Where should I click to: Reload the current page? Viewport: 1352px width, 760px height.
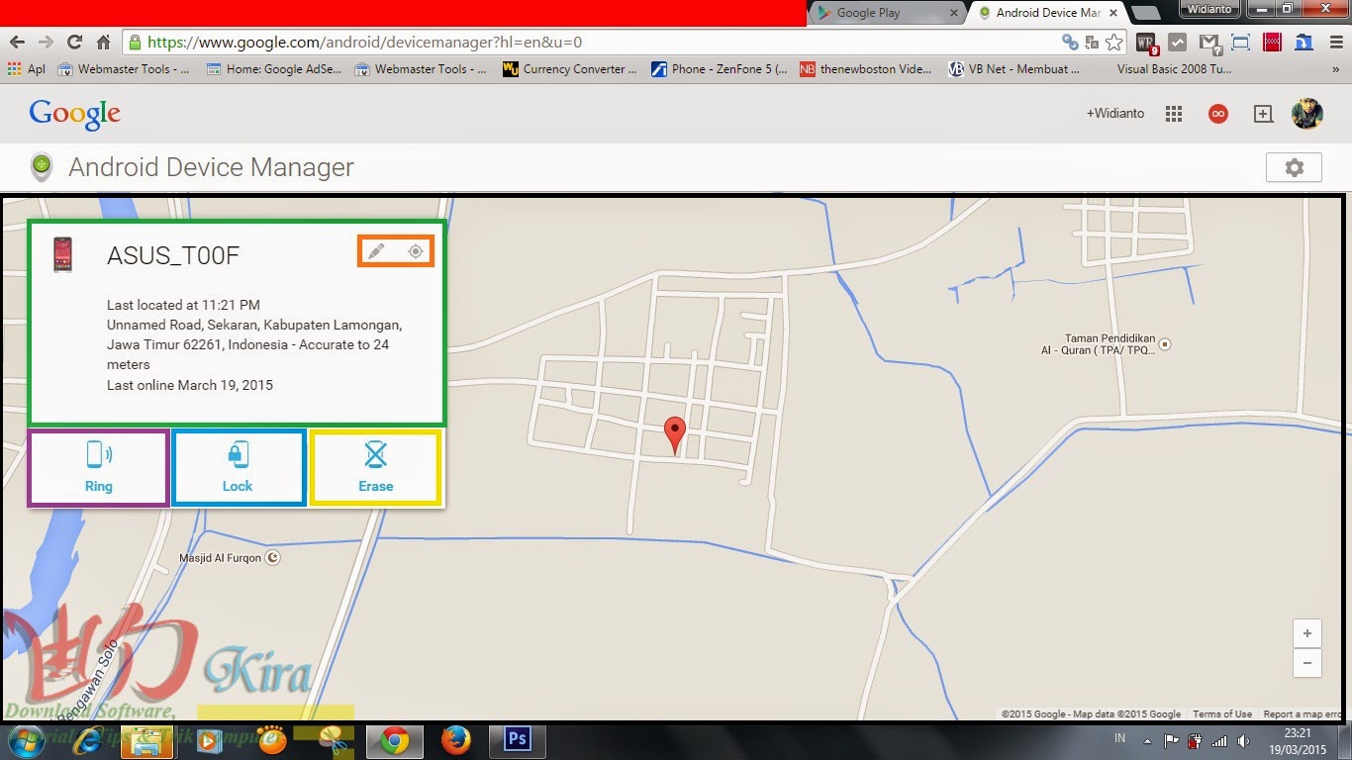tap(74, 43)
